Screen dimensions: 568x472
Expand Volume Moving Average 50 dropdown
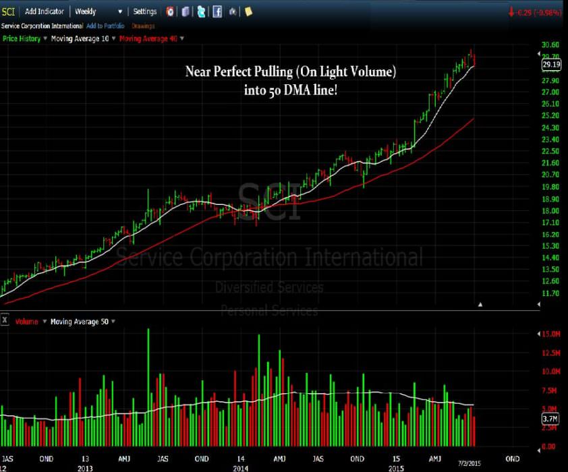(x=113, y=322)
